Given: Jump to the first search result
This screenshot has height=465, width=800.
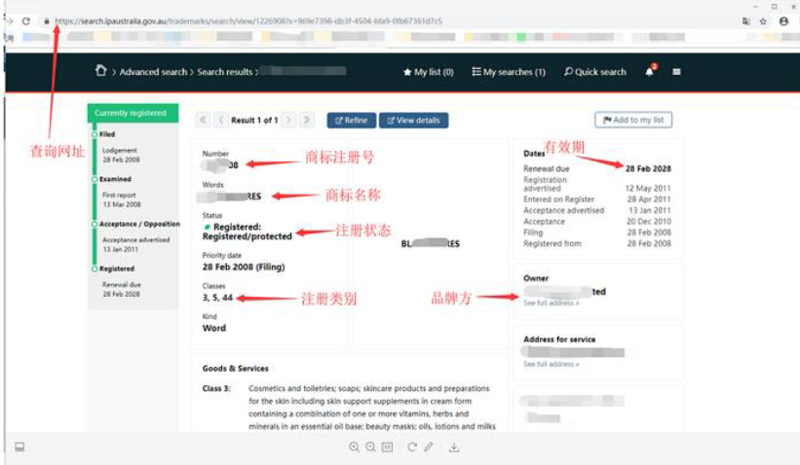Looking at the screenshot, I should click(203, 121).
